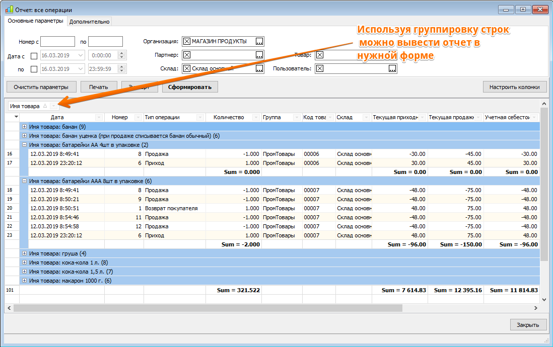Open the Пользователь selection ellipsis button

(392, 69)
